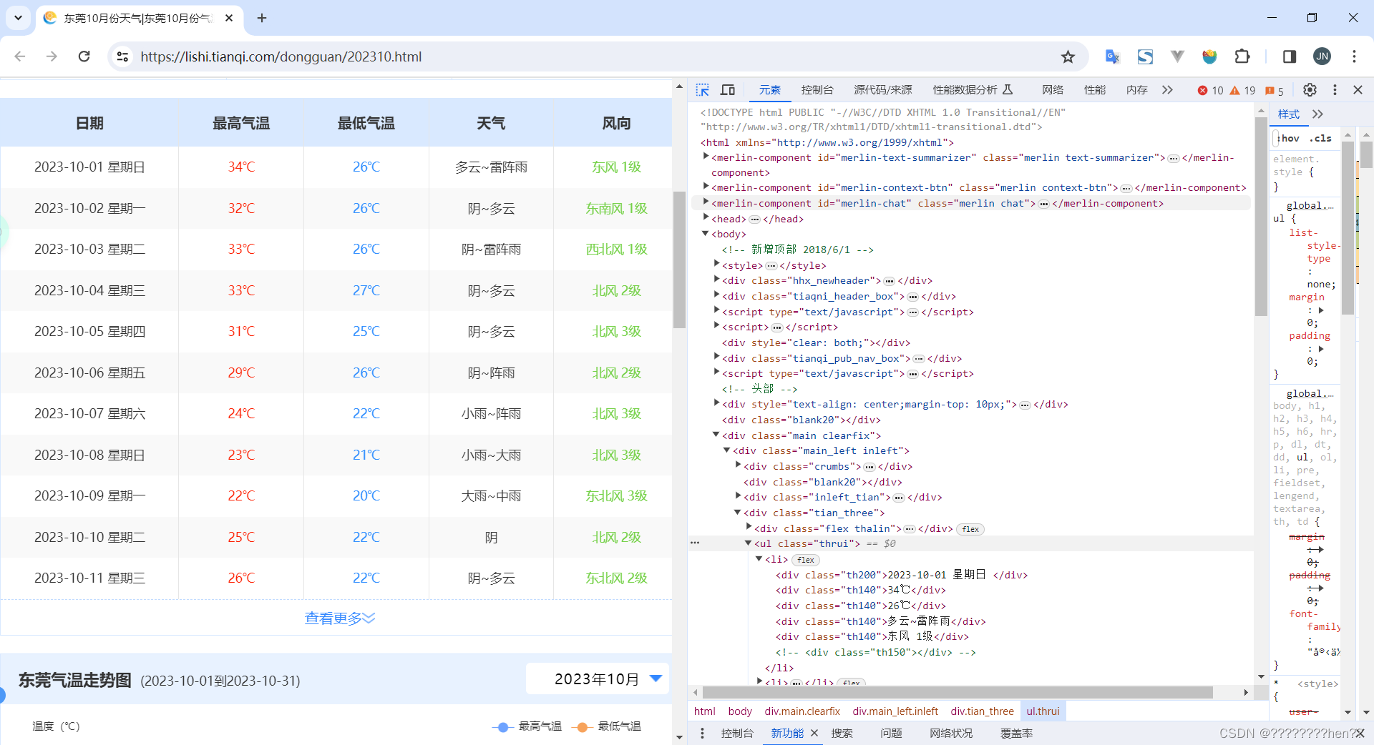
Task: Open the 性能数据分析 DevTools tab
Action: (x=973, y=90)
